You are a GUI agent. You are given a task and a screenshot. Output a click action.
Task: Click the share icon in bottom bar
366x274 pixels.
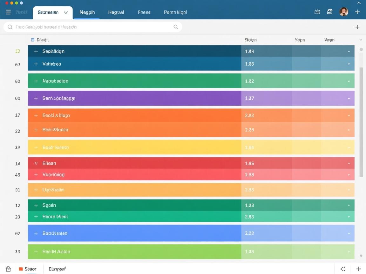343,269
